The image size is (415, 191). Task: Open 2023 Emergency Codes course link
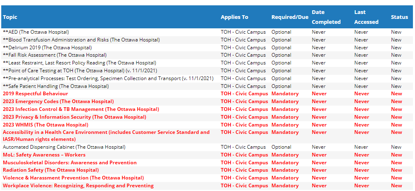[58, 101]
